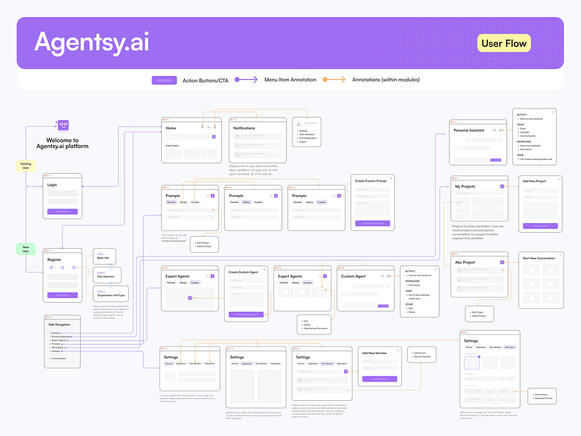Click the purple add icon in My Projects
This screenshot has height=436, width=581.
click(502, 186)
